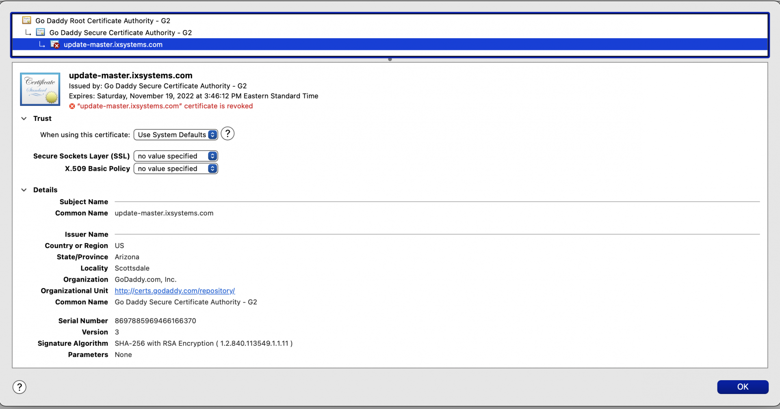Image resolution: width=780 pixels, height=409 pixels.
Task: Click the certificate title update-master.ixsystems.com
Action: click(130, 75)
